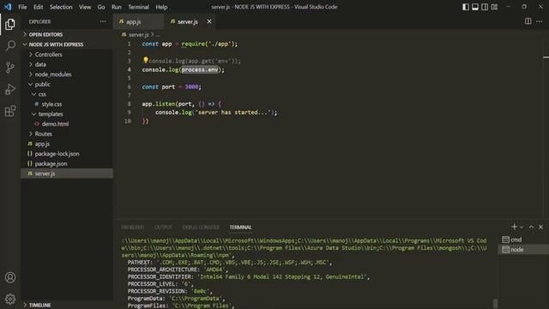The image size is (549, 309).
Task: Toggle secondary side bar layout icon
Action: tap(485, 7)
